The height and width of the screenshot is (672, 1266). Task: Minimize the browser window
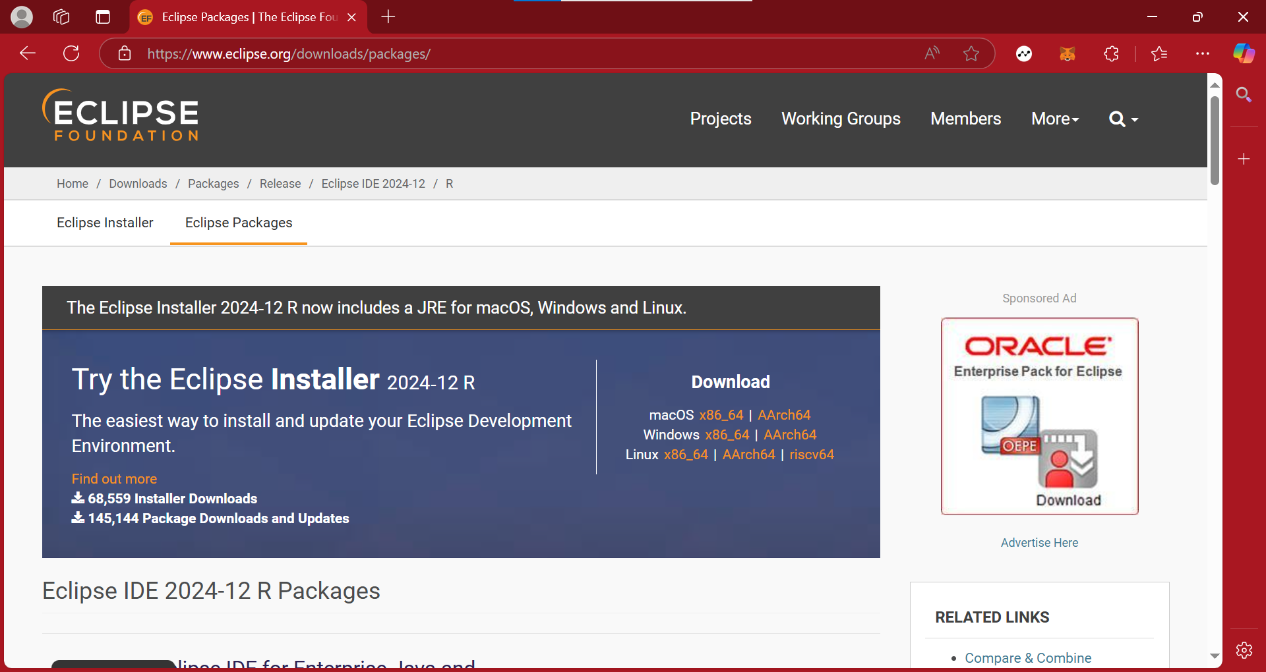pyautogui.click(x=1152, y=17)
